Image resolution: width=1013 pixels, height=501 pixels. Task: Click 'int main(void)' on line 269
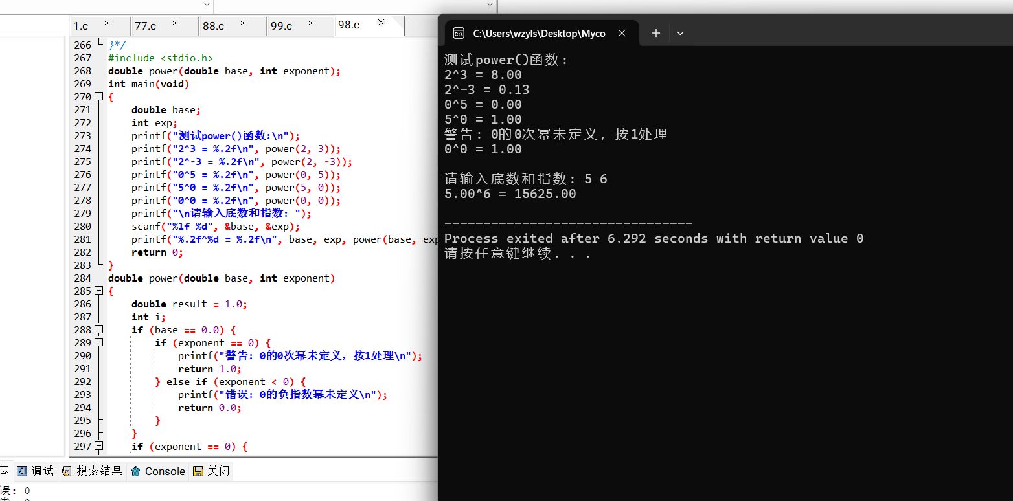[148, 84]
